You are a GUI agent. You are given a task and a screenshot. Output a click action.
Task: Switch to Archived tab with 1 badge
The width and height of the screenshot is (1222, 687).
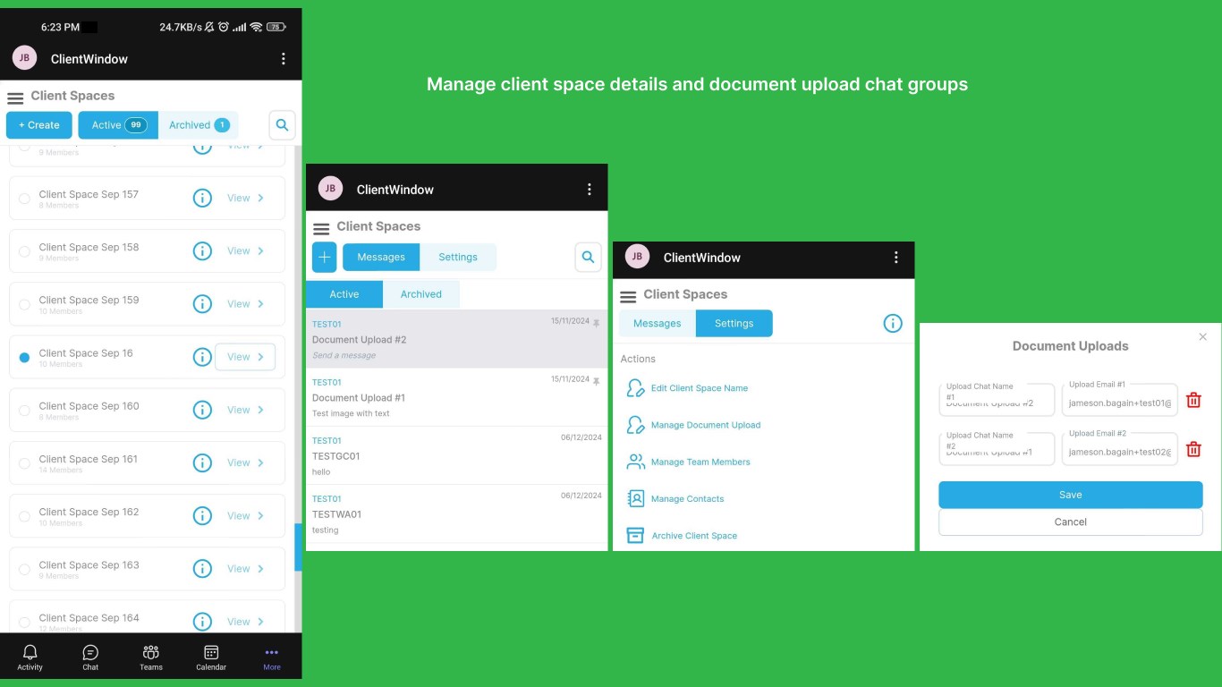tap(199, 125)
